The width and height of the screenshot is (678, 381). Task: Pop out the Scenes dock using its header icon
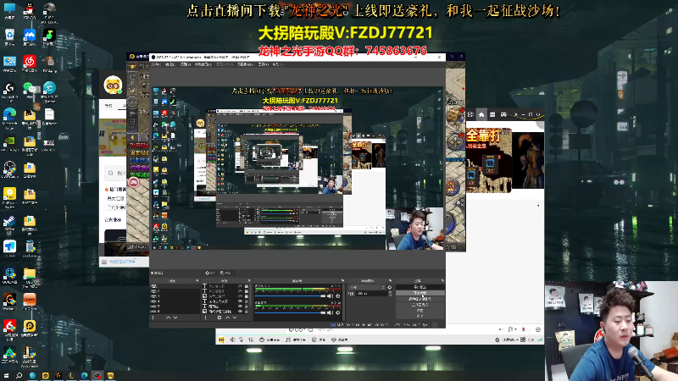[197, 280]
